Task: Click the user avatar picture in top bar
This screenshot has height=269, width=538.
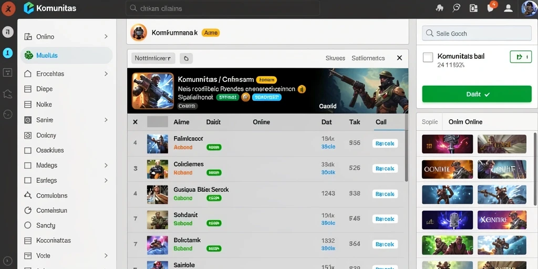Action: click(530, 8)
